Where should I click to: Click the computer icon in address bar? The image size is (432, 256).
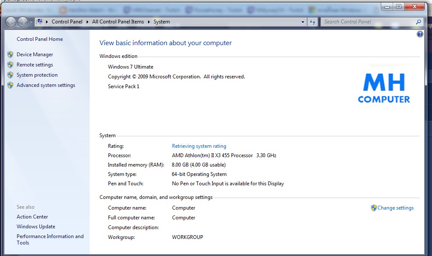pos(39,22)
